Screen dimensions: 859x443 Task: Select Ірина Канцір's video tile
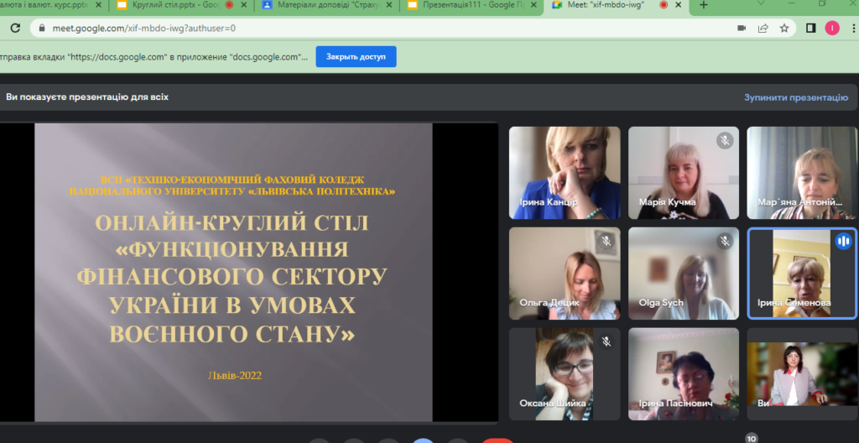tap(565, 173)
